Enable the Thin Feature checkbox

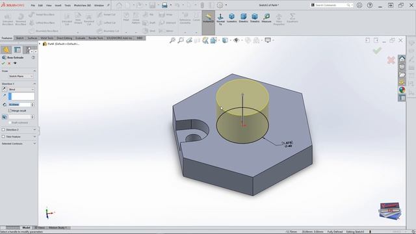(x=3, y=136)
